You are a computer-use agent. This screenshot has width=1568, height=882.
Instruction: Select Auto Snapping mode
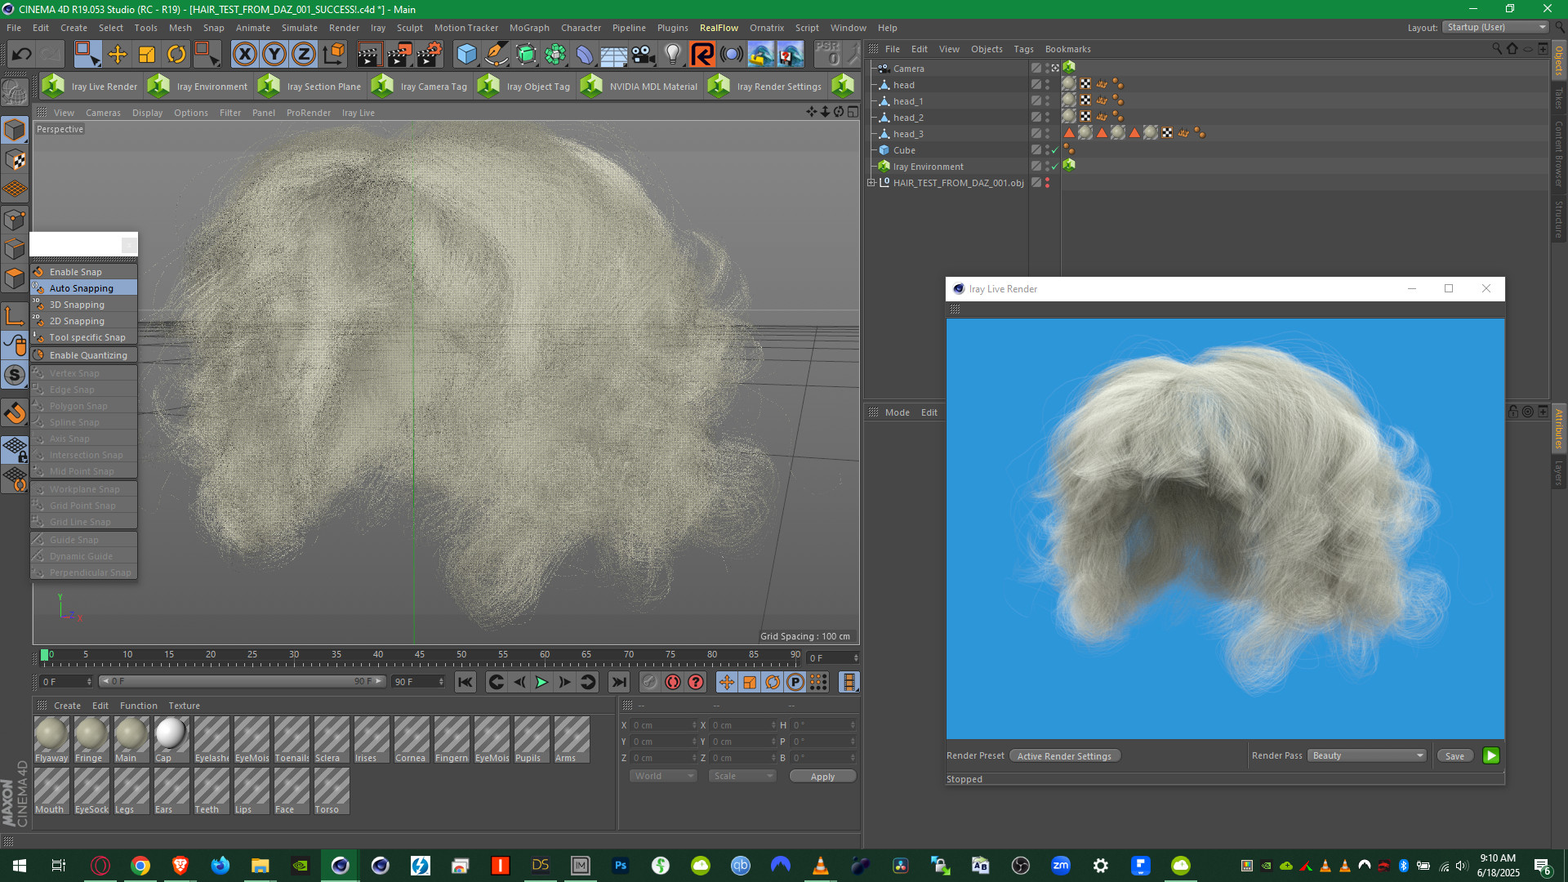[x=84, y=288]
